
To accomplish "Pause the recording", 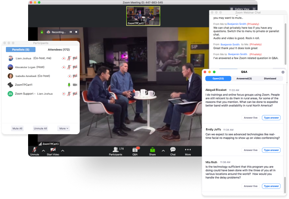I will (71, 32).
